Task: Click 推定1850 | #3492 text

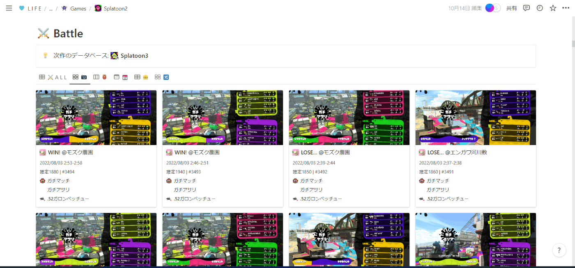Action: [x=310, y=172]
